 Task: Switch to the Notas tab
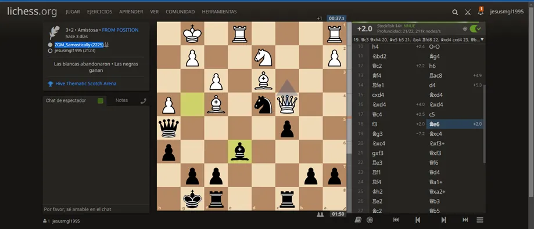(121, 100)
